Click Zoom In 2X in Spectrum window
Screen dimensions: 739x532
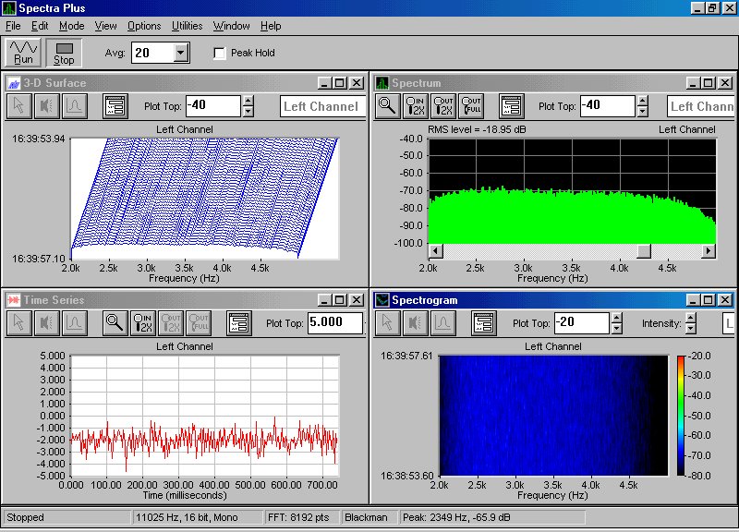[x=416, y=106]
